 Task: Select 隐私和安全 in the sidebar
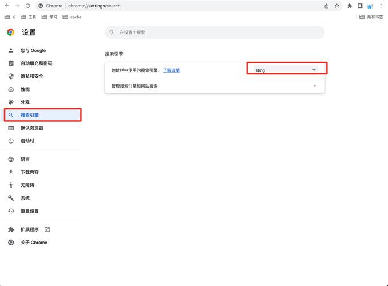[32, 76]
